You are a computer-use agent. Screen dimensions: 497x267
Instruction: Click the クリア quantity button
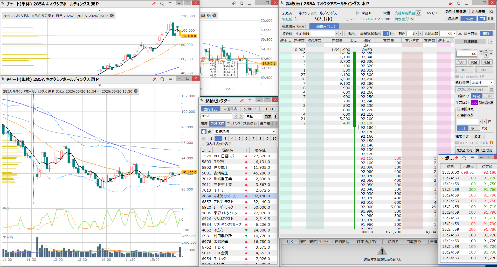[461, 62]
